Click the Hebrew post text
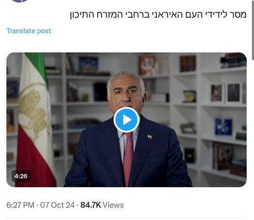This screenshot has height=220, width=254. click(158, 15)
